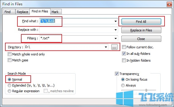Expand the Filters dropdown arrow

[116, 39]
